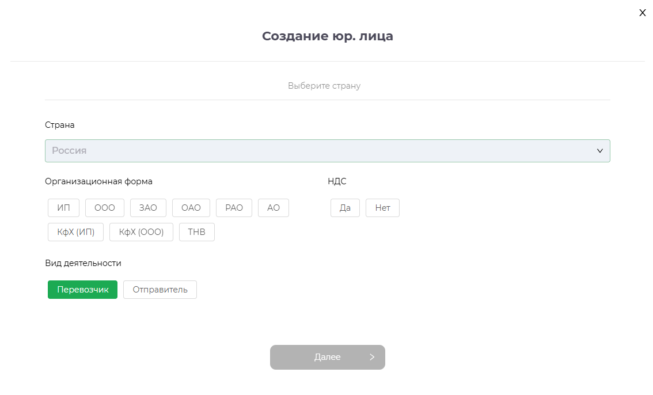Close the legal entity creation dialog
Viewport: 653px width, 395px height.
[642, 13]
